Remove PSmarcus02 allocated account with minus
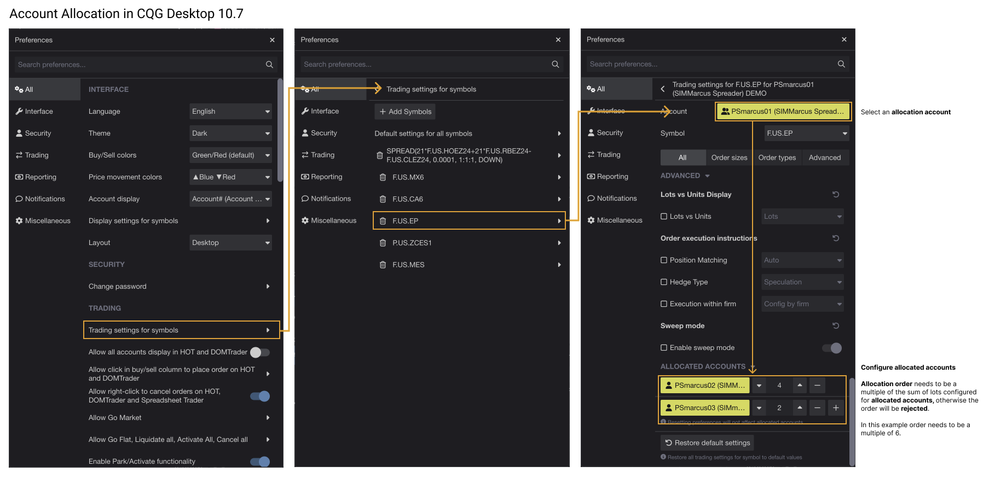Viewport: 995px width, 478px height. pyautogui.click(x=817, y=386)
